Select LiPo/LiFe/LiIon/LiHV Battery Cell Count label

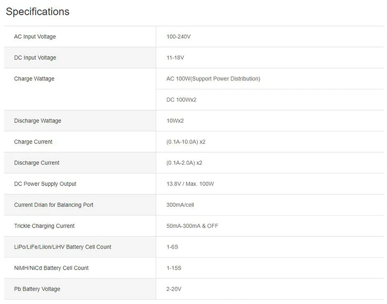[63, 247]
